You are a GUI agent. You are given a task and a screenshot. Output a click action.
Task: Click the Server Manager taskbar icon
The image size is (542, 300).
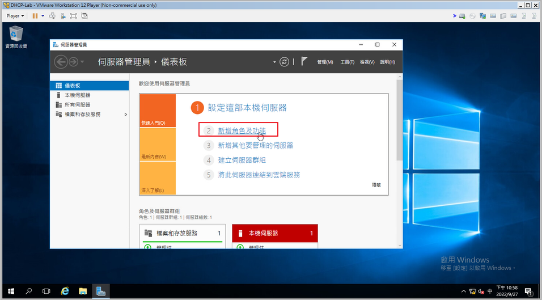click(100, 291)
